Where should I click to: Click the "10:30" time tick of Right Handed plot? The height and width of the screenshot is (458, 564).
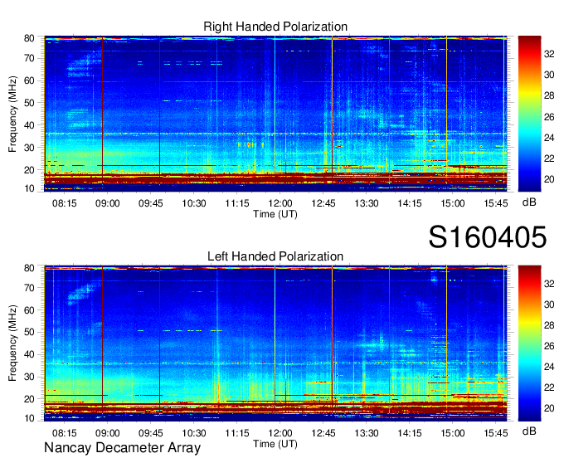click(194, 203)
